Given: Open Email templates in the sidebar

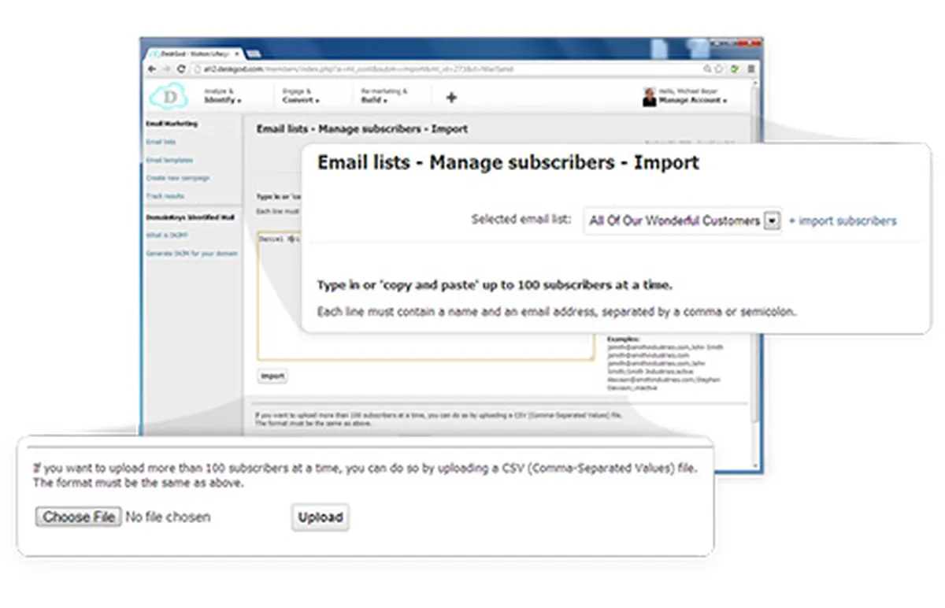Looking at the screenshot, I should (169, 161).
